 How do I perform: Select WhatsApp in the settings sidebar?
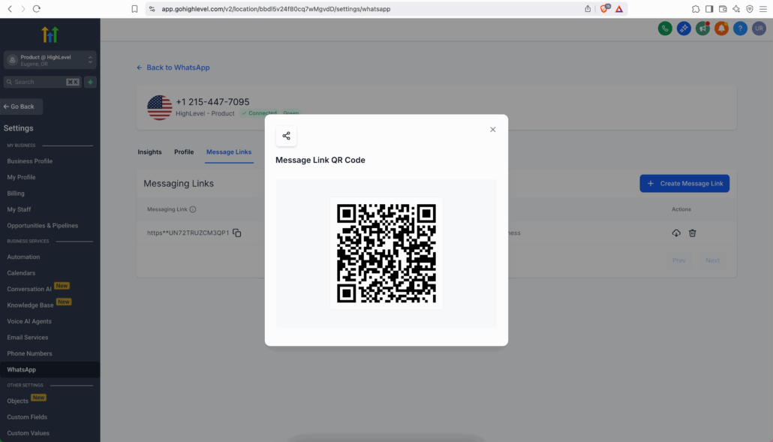[50, 369]
